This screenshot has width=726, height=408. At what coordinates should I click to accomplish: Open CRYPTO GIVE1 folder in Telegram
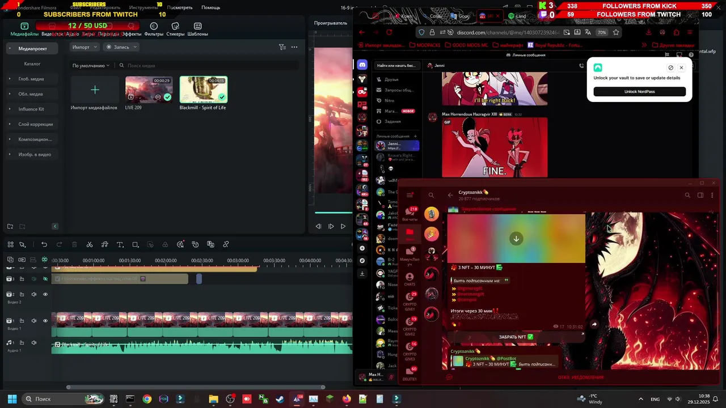(x=410, y=301)
